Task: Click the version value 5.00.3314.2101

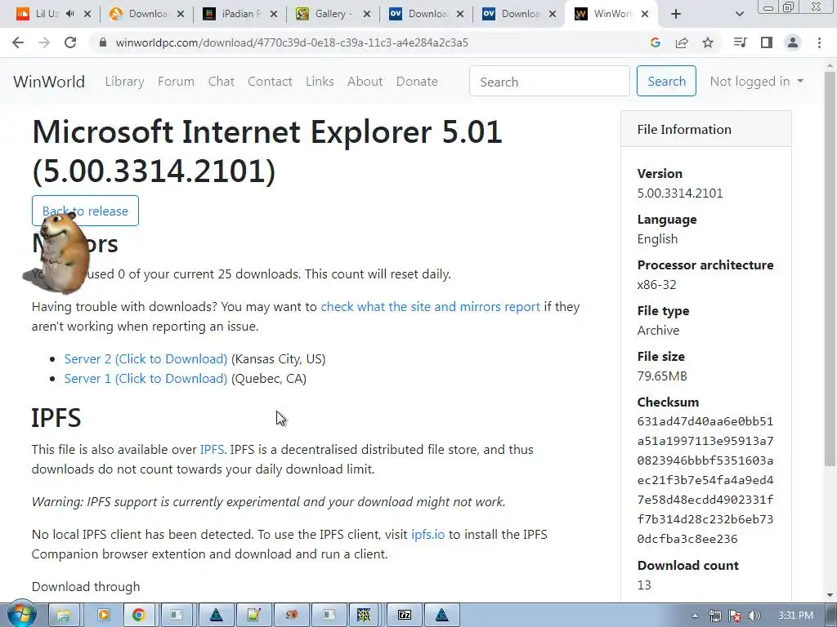Action: tap(679, 193)
